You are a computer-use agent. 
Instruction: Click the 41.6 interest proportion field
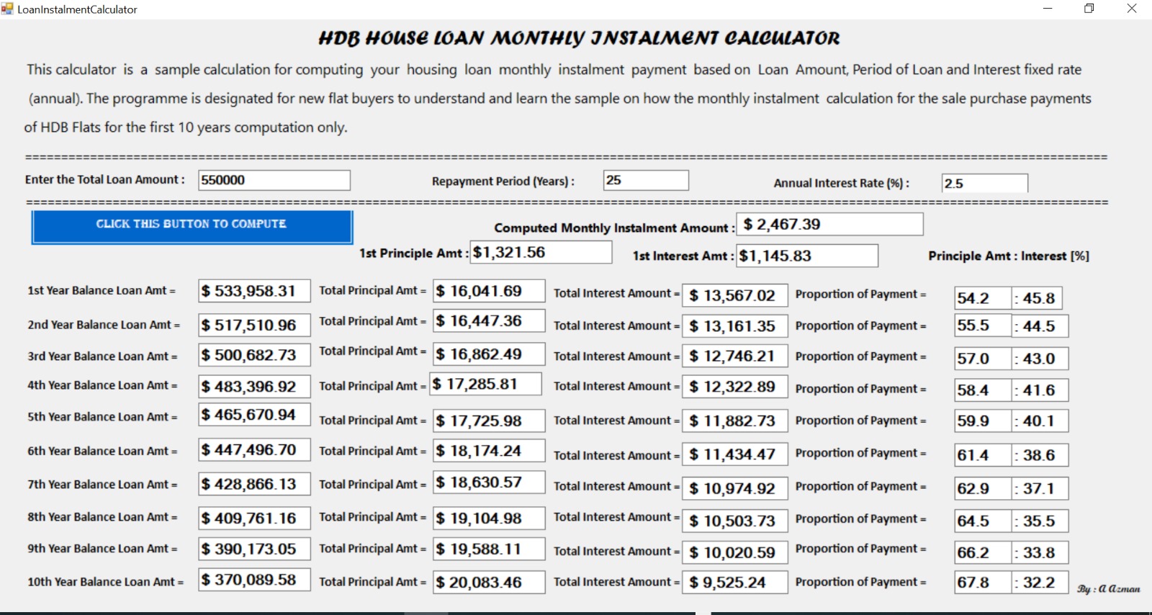coord(1040,390)
